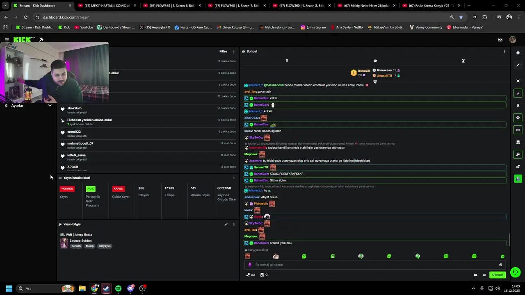
Task: Open the browser tab list dropdown
Action: pos(5,6)
